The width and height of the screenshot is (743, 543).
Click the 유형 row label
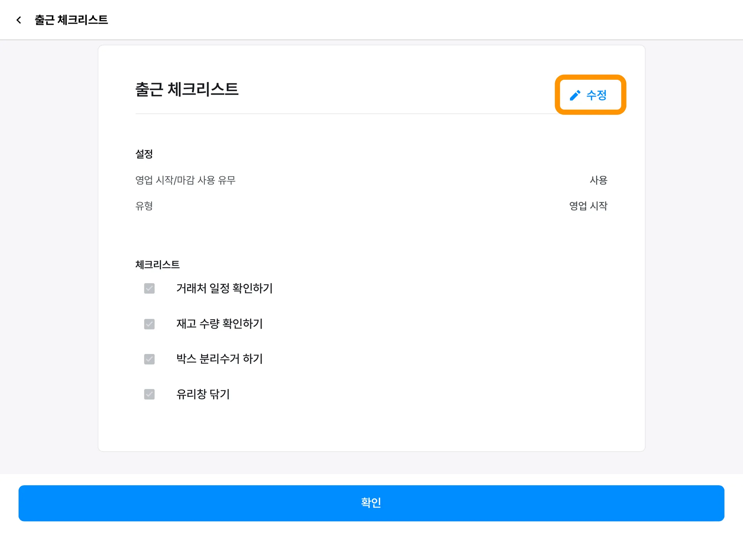pos(144,206)
